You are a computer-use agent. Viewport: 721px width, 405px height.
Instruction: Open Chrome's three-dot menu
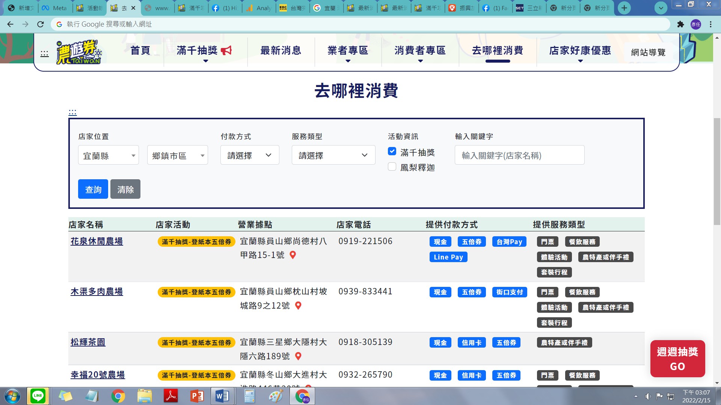(710, 24)
